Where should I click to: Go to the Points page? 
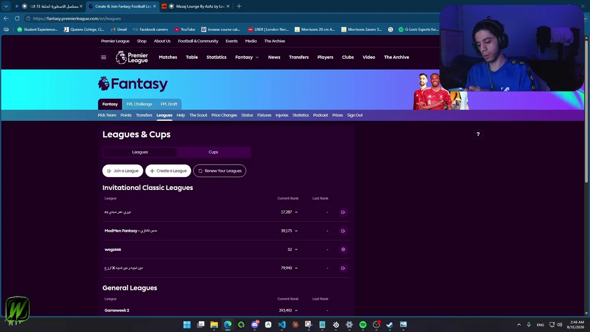pos(126,115)
